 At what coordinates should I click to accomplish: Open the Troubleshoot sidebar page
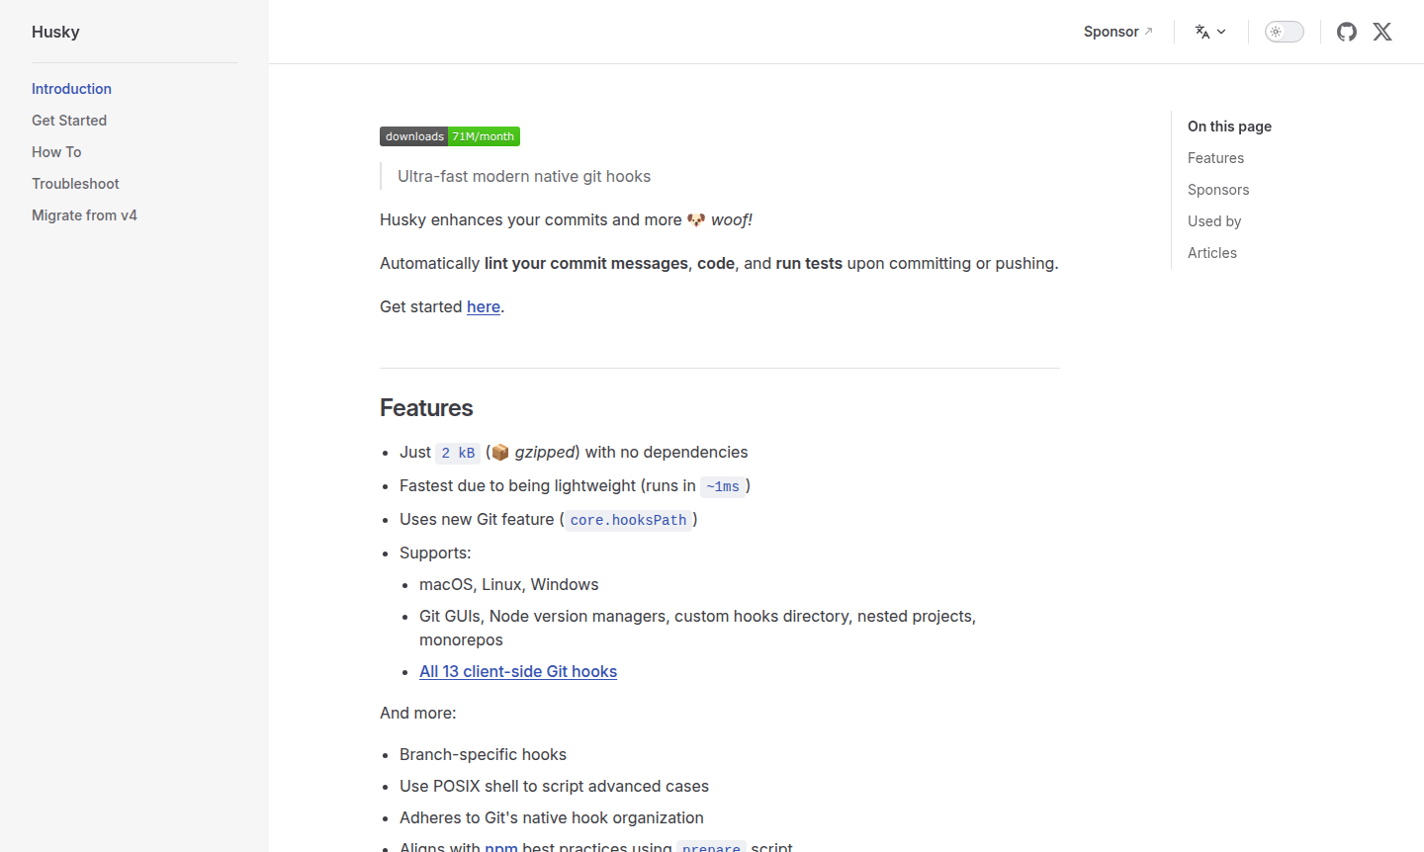(x=75, y=184)
